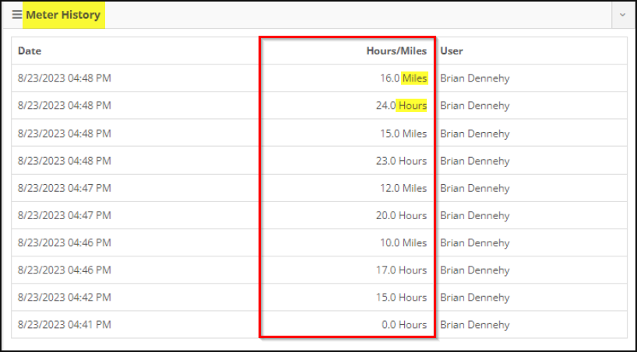Screen dimensions: 637x352
Task: Select the 12.0 Miles reading
Action: click(403, 188)
